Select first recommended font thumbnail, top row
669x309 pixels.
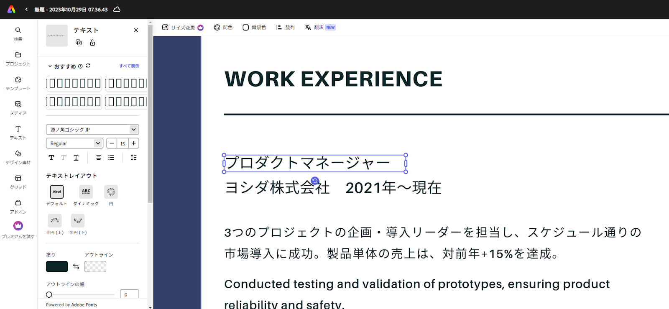(x=74, y=83)
